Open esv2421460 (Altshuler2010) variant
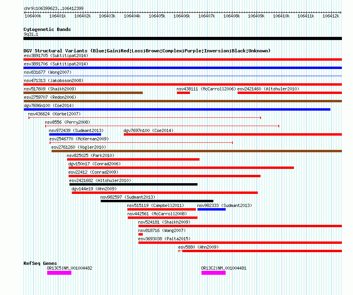 [290, 93]
